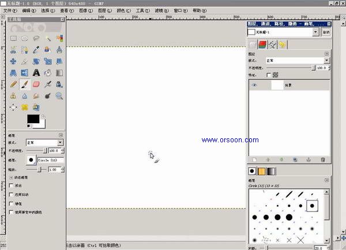The image size is (346, 250).
Task: Select the Heal bandage tool
Action: pos(25,107)
